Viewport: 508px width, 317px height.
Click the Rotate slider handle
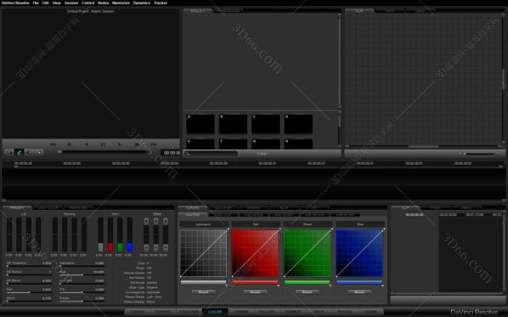82,301
